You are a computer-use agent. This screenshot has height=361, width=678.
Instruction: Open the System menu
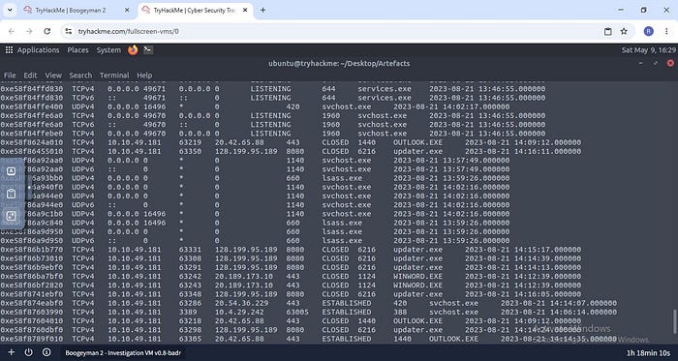(108, 50)
